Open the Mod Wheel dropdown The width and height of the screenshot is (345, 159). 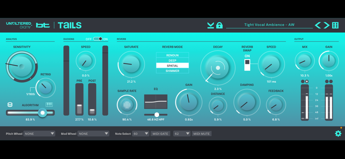[93, 134]
